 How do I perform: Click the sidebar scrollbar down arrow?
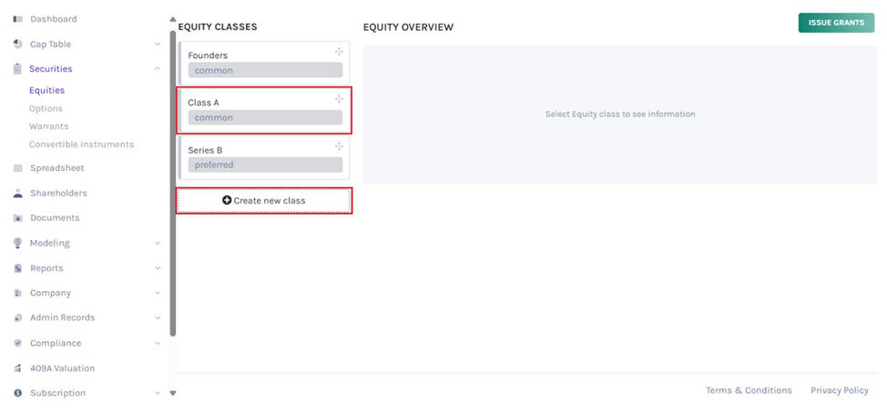coord(173,393)
